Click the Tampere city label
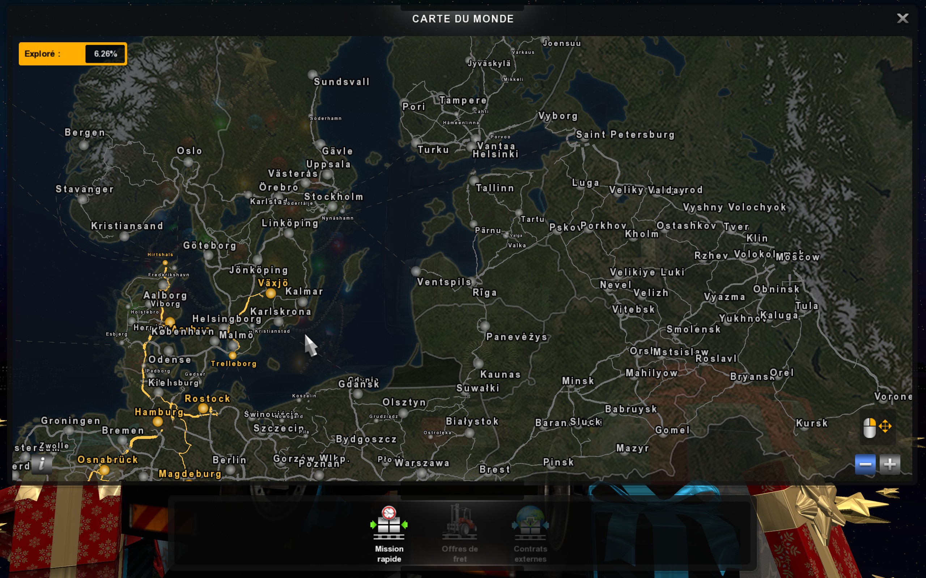 click(x=463, y=100)
